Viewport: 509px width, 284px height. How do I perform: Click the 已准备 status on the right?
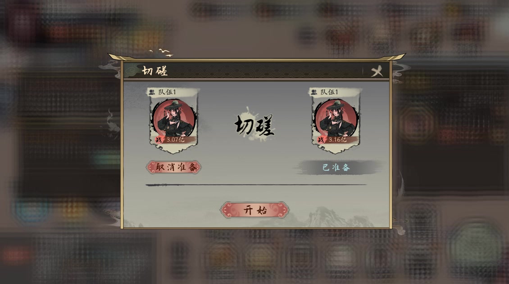click(x=336, y=168)
